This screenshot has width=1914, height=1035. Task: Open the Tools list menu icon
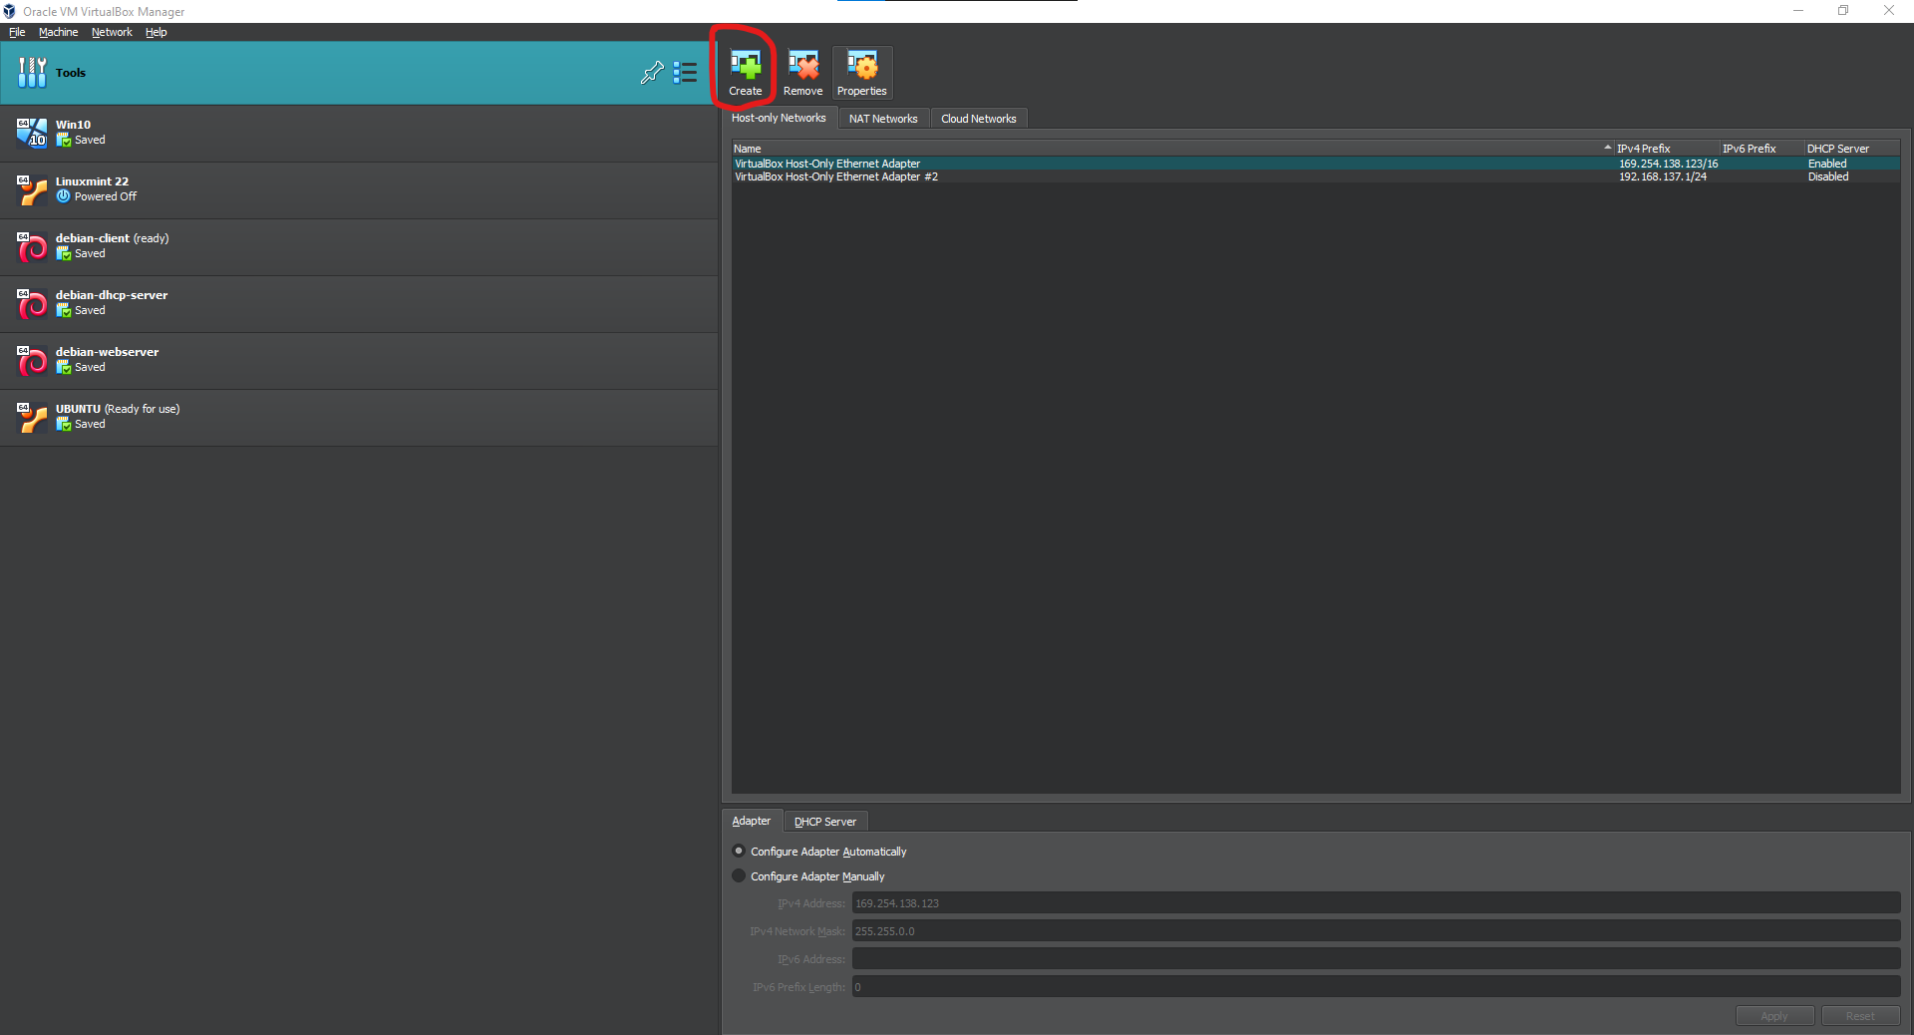[x=685, y=73]
